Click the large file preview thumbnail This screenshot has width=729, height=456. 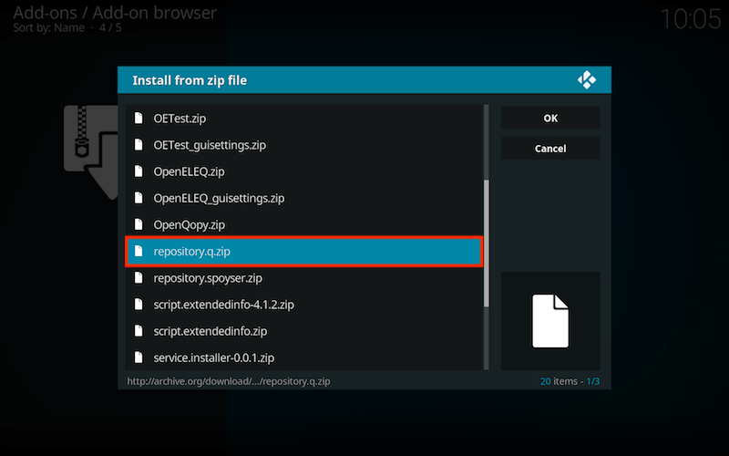click(550, 321)
